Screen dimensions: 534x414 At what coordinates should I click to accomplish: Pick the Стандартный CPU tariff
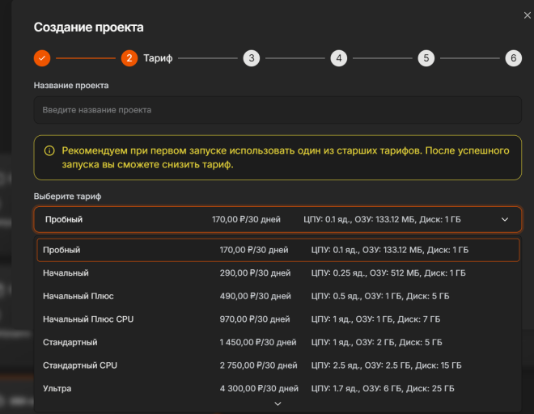pos(278,365)
